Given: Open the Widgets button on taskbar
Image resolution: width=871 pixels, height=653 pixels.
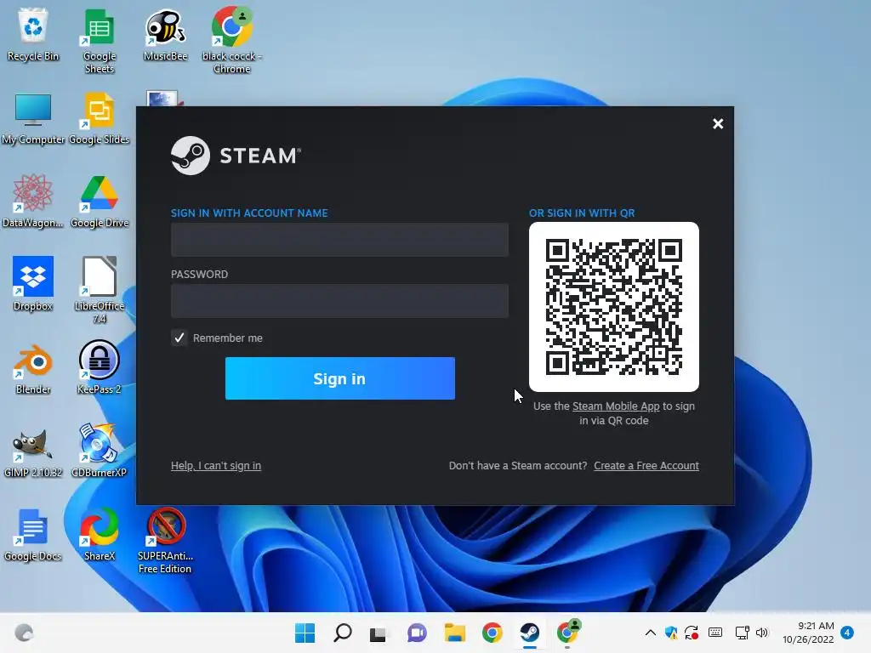Looking at the screenshot, I should point(24,633).
